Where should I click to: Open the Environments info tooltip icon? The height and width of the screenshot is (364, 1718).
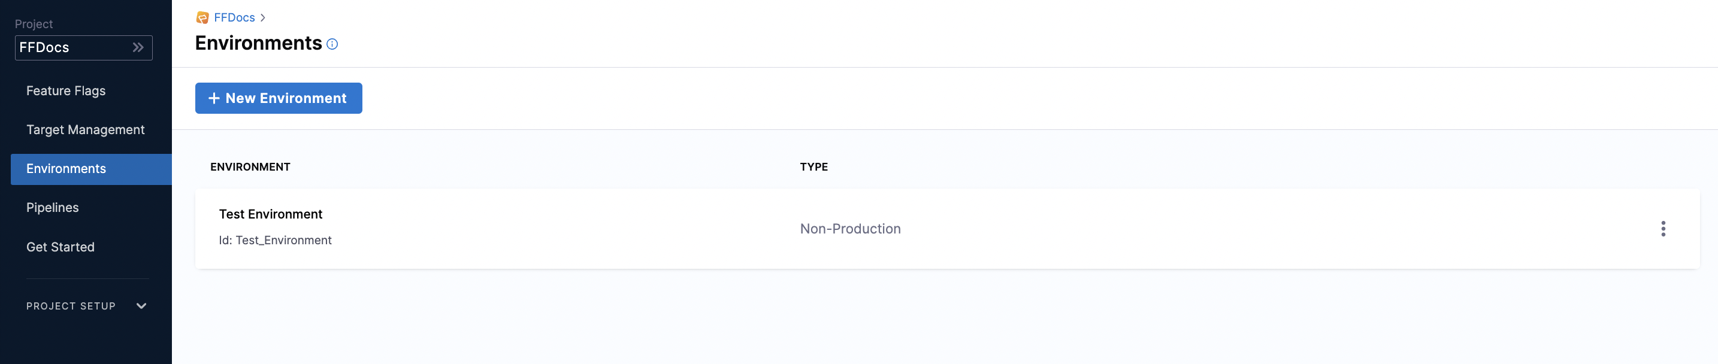point(333,44)
